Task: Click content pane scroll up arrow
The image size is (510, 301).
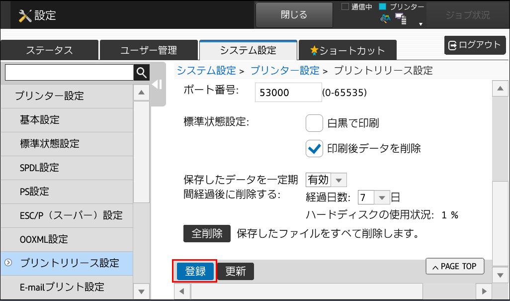Action: [500, 88]
